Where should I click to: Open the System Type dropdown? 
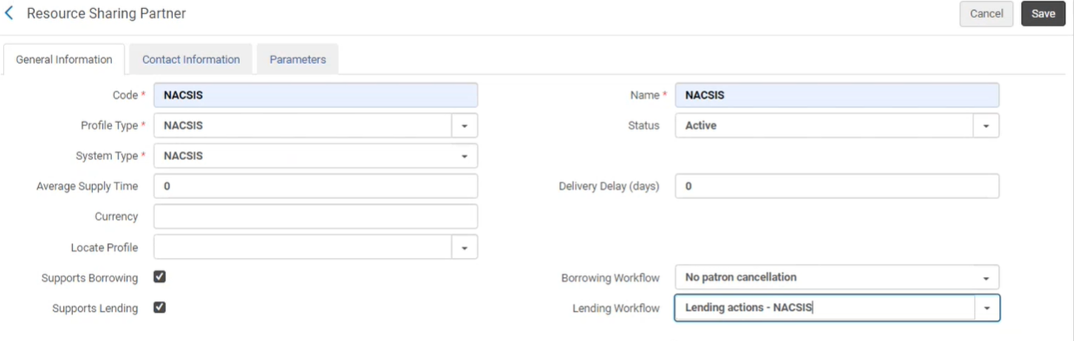pyautogui.click(x=316, y=156)
